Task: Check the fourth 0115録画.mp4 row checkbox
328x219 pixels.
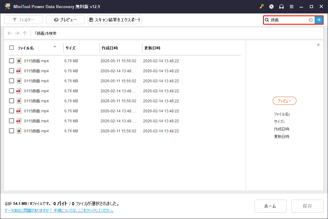Action: [x=12, y=91]
